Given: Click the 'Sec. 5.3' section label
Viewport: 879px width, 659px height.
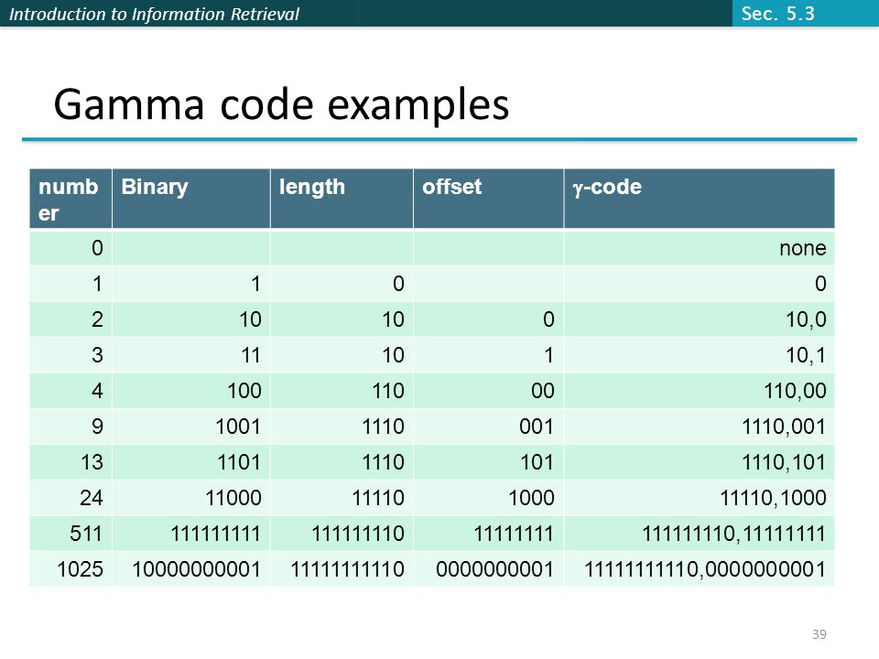Looking at the screenshot, I should click(777, 14).
